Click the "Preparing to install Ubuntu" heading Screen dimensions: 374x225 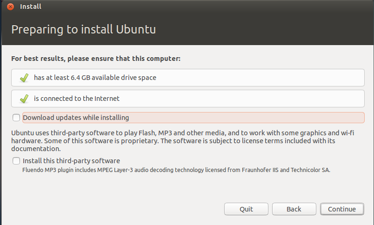(x=83, y=29)
